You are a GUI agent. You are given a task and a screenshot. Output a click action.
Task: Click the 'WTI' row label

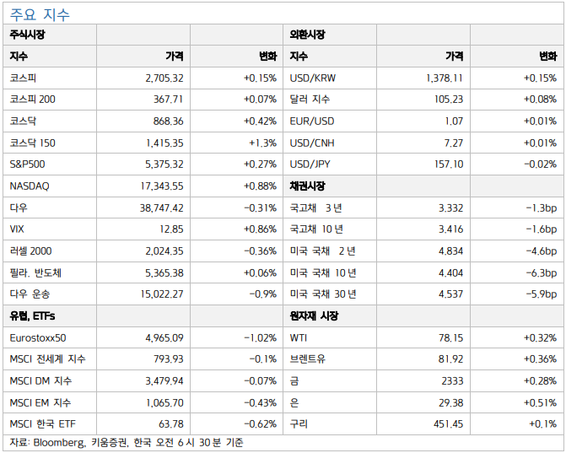click(298, 338)
